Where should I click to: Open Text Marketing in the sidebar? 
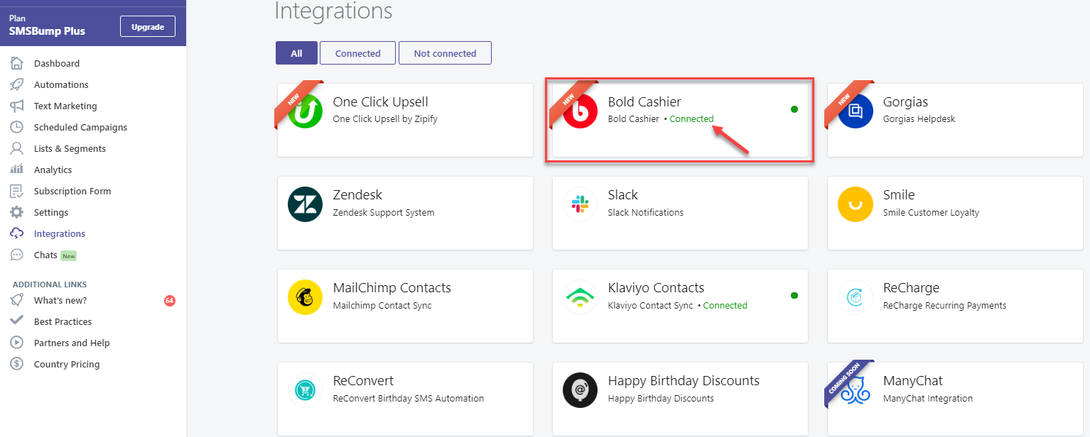click(65, 106)
